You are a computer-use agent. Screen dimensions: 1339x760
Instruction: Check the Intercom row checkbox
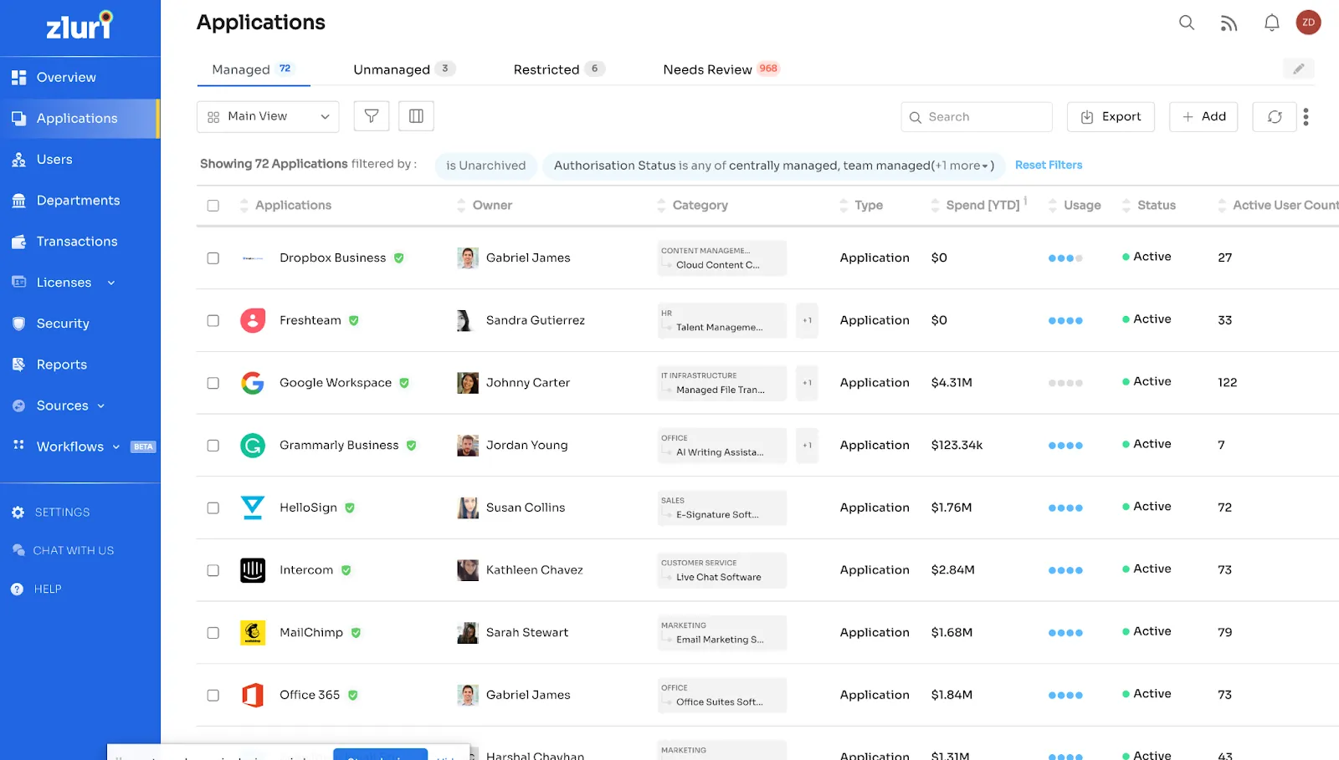point(213,570)
